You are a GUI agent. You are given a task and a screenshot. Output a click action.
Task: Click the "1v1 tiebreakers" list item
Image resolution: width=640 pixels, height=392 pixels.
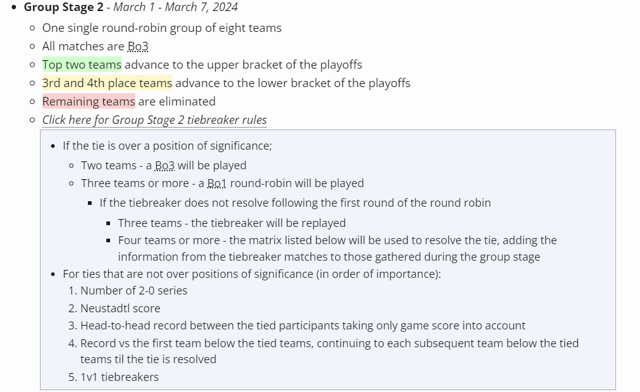[x=119, y=377]
